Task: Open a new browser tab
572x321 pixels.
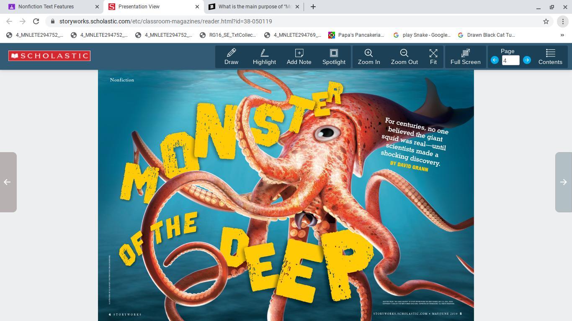Action: (313, 7)
